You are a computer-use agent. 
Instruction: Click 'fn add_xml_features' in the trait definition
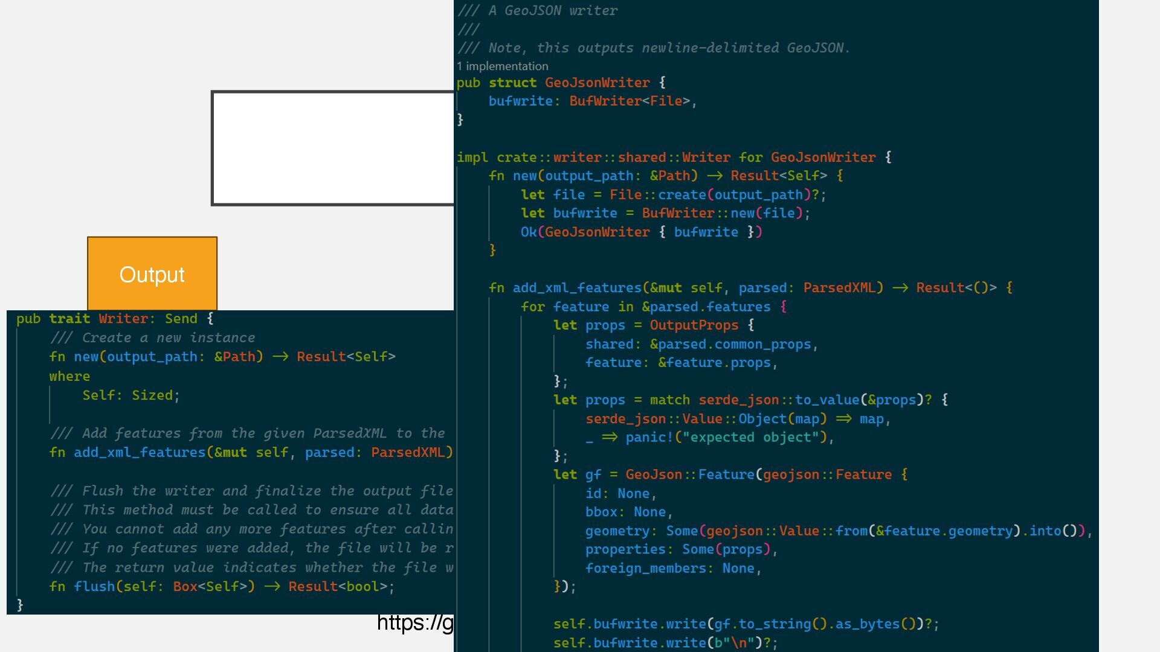click(139, 453)
